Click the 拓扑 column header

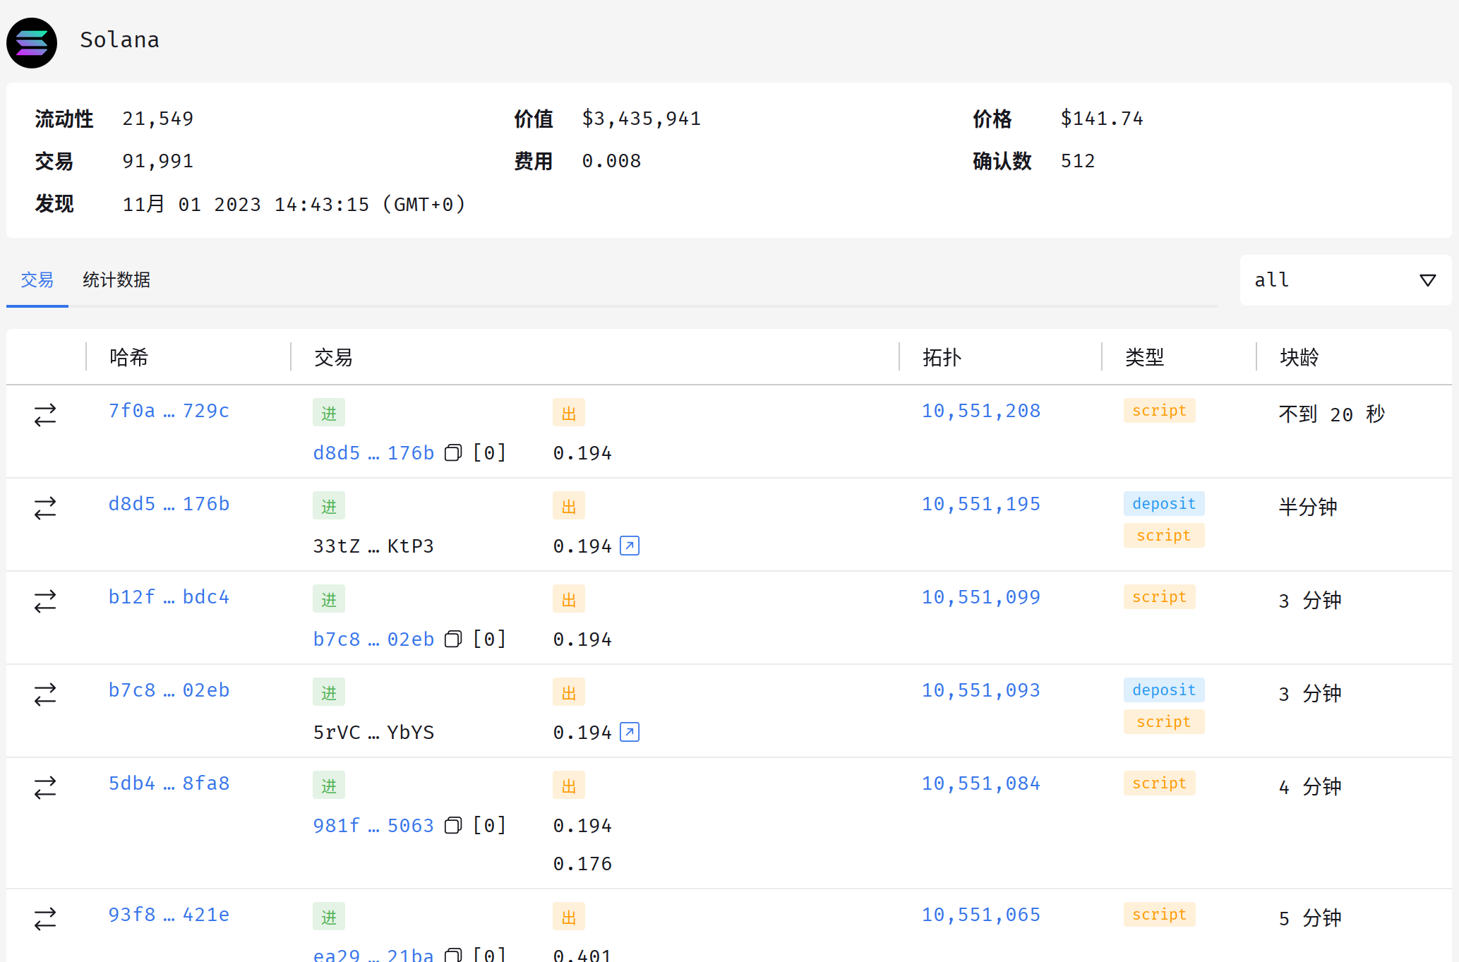(x=942, y=357)
